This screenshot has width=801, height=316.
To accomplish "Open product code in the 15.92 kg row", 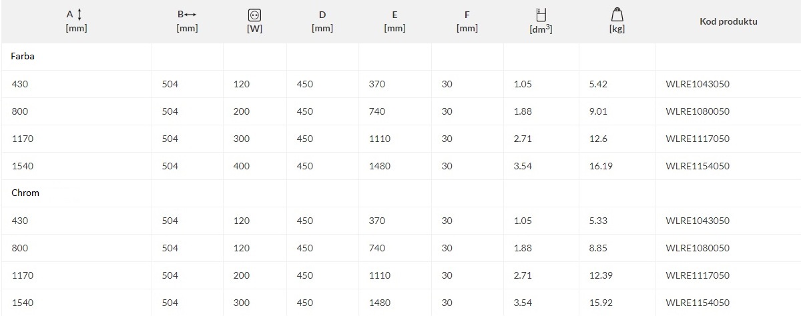I will pos(698,303).
